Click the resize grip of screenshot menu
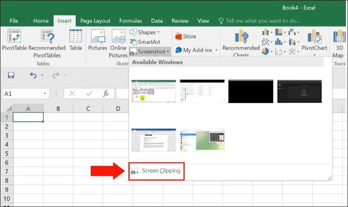This screenshot has width=348, height=207. point(330,178)
